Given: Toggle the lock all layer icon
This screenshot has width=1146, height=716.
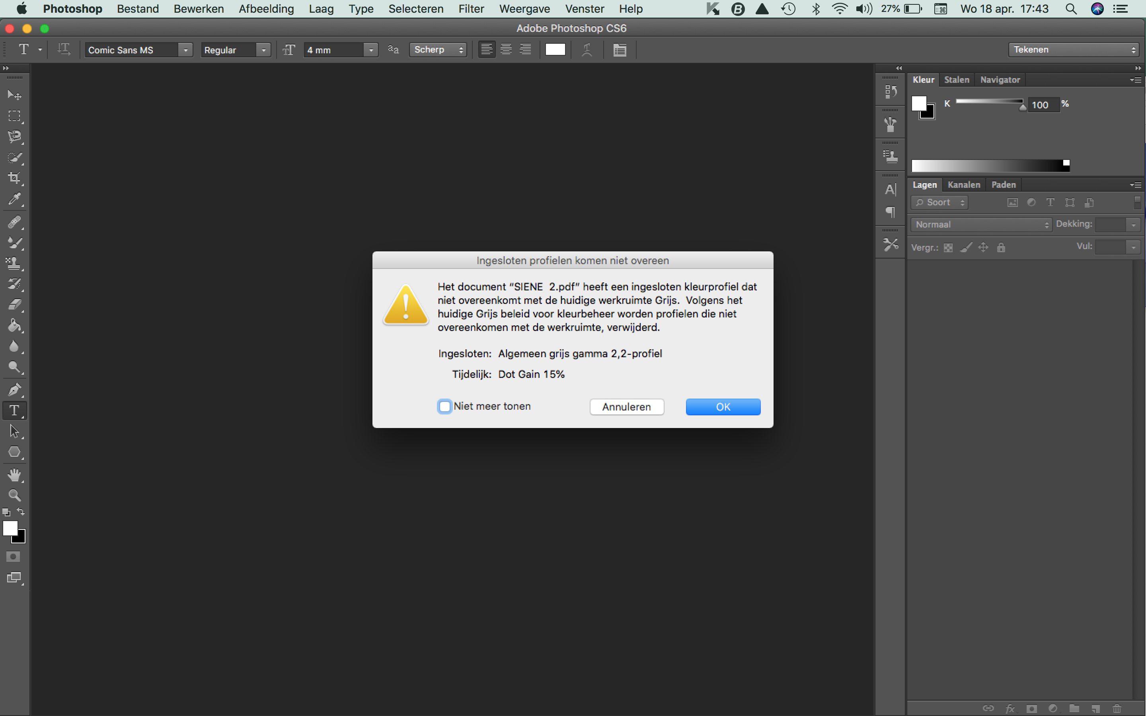Looking at the screenshot, I should point(1001,248).
